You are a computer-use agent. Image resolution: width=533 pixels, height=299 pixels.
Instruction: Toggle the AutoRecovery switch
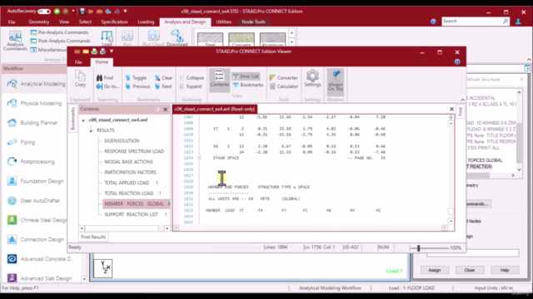(44, 11)
